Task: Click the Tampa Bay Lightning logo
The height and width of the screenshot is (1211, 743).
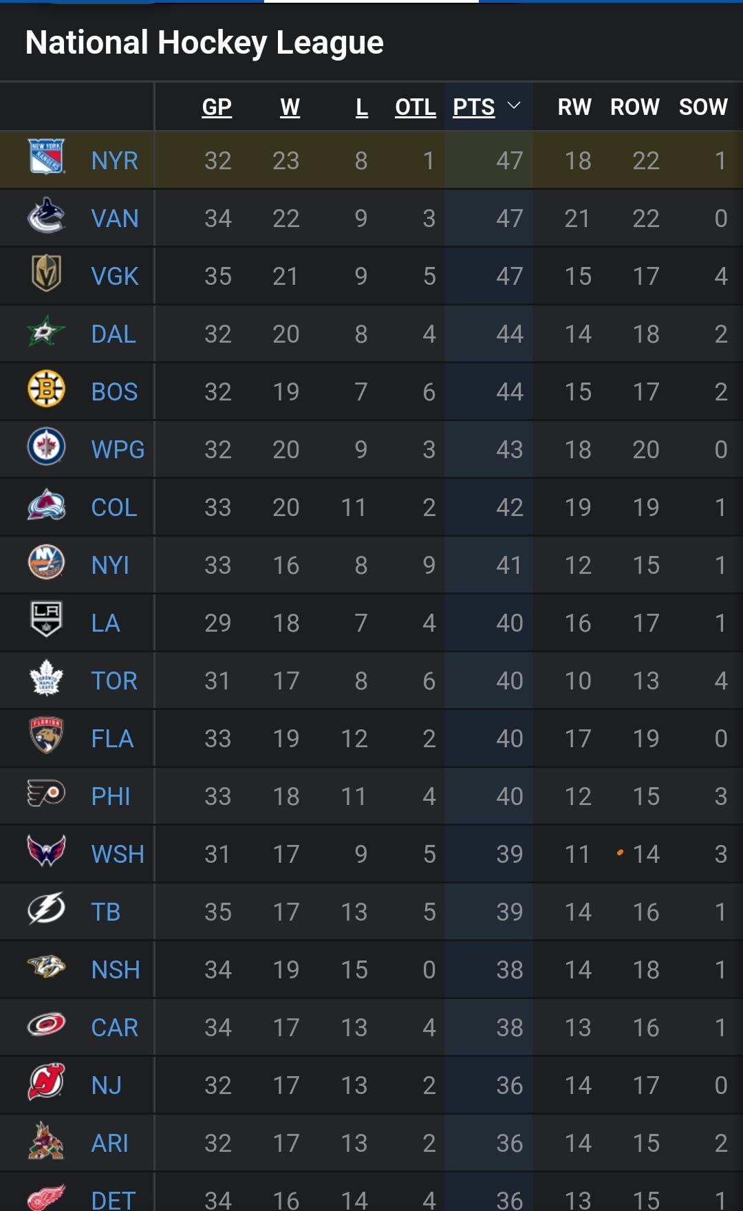Action: tap(46, 910)
